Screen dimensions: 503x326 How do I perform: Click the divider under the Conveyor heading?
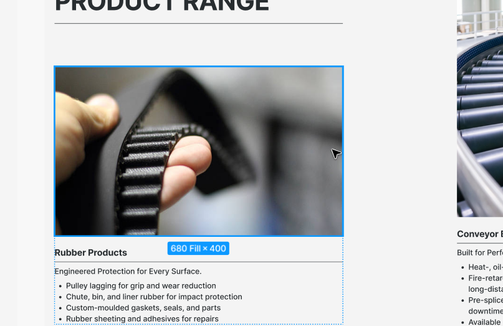(x=480, y=243)
